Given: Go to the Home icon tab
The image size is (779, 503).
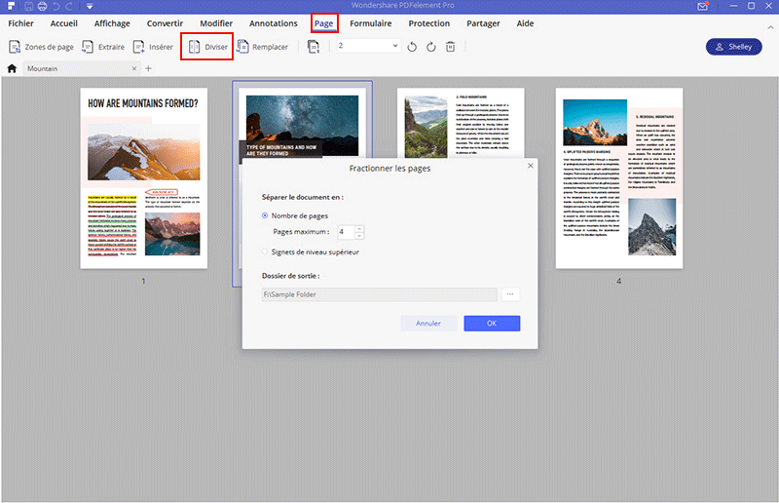Looking at the screenshot, I should [12, 68].
